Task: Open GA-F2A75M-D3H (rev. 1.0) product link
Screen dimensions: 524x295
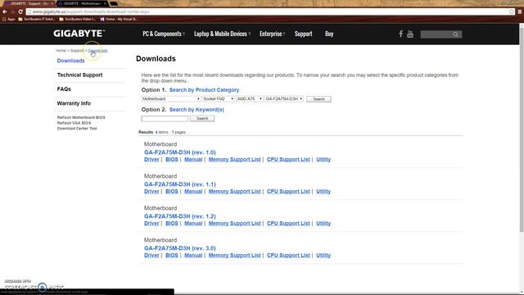Action: 180,152
